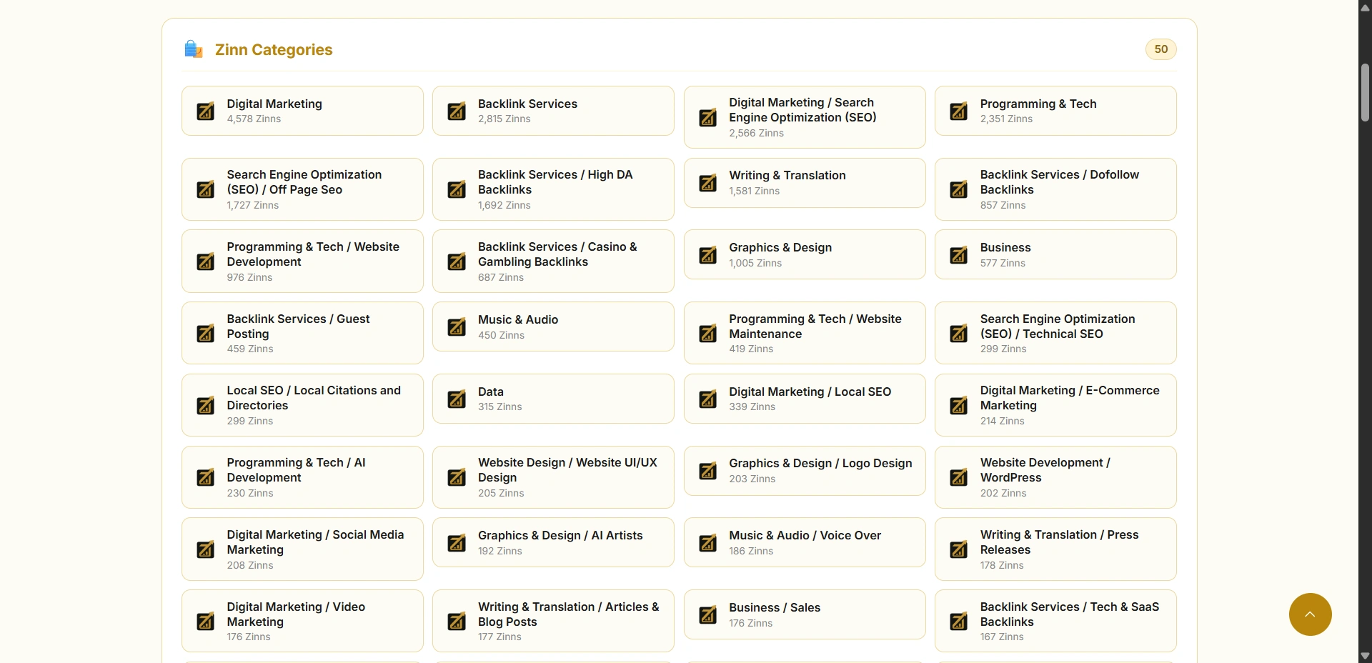Click the Digital Marketing / Local SEO icon
This screenshot has width=1372, height=663.
pos(708,399)
